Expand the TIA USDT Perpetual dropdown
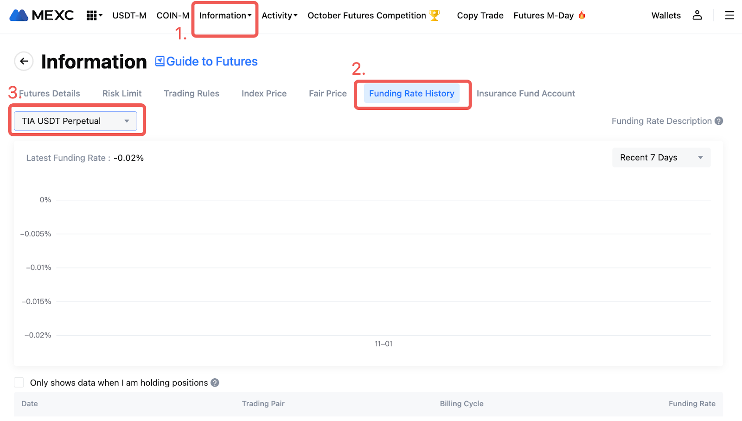 pyautogui.click(x=76, y=121)
